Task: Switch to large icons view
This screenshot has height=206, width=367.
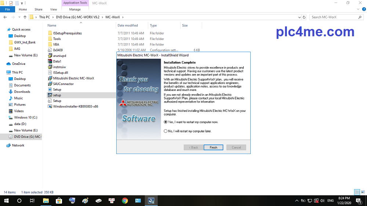Action: pos(362,192)
